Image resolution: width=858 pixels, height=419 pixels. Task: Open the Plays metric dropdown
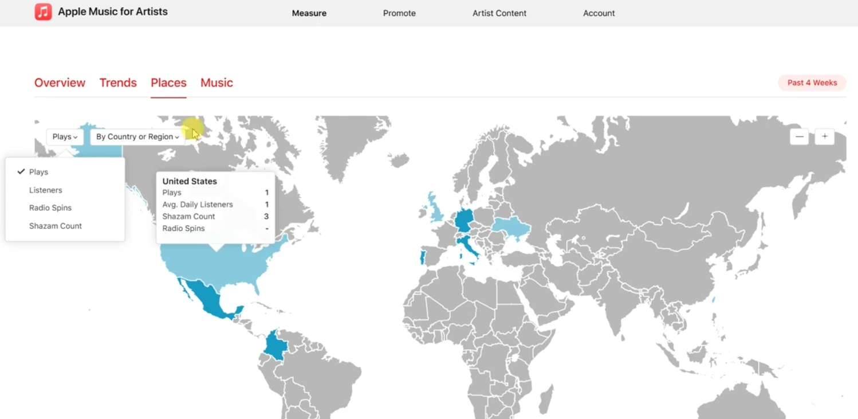pyautogui.click(x=65, y=137)
